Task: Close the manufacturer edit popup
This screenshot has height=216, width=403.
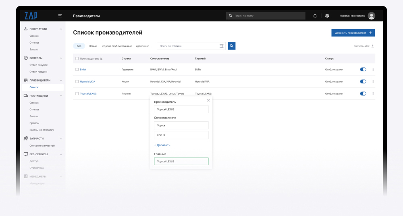Action: click(x=208, y=100)
